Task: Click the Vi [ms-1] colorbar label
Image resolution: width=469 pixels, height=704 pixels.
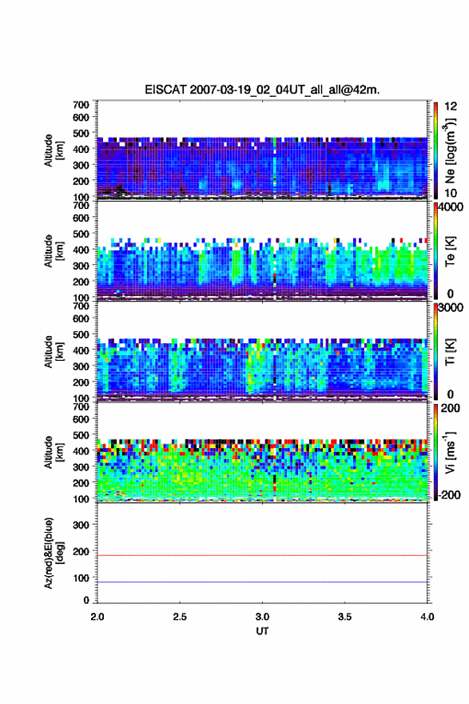Action: pyautogui.click(x=450, y=452)
